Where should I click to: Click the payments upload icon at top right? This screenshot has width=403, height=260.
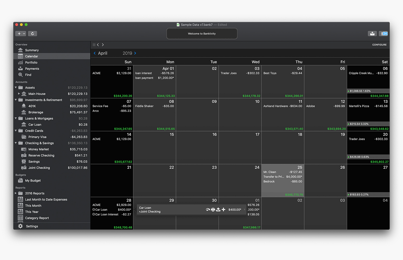[x=372, y=33]
